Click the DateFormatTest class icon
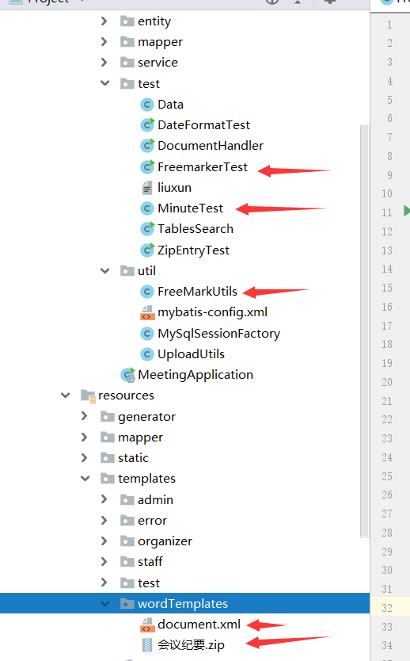Viewport: 410px width, 661px height. [147, 124]
